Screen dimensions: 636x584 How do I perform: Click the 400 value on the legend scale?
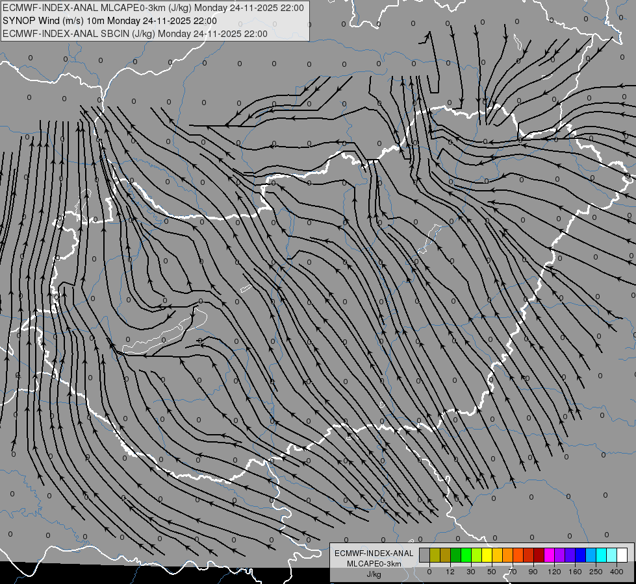617,572
